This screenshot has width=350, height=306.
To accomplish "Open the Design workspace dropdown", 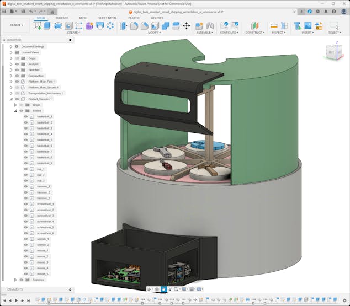I will (x=16, y=25).
